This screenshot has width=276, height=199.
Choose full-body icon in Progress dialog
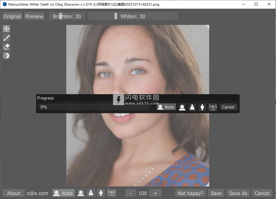tap(202, 107)
